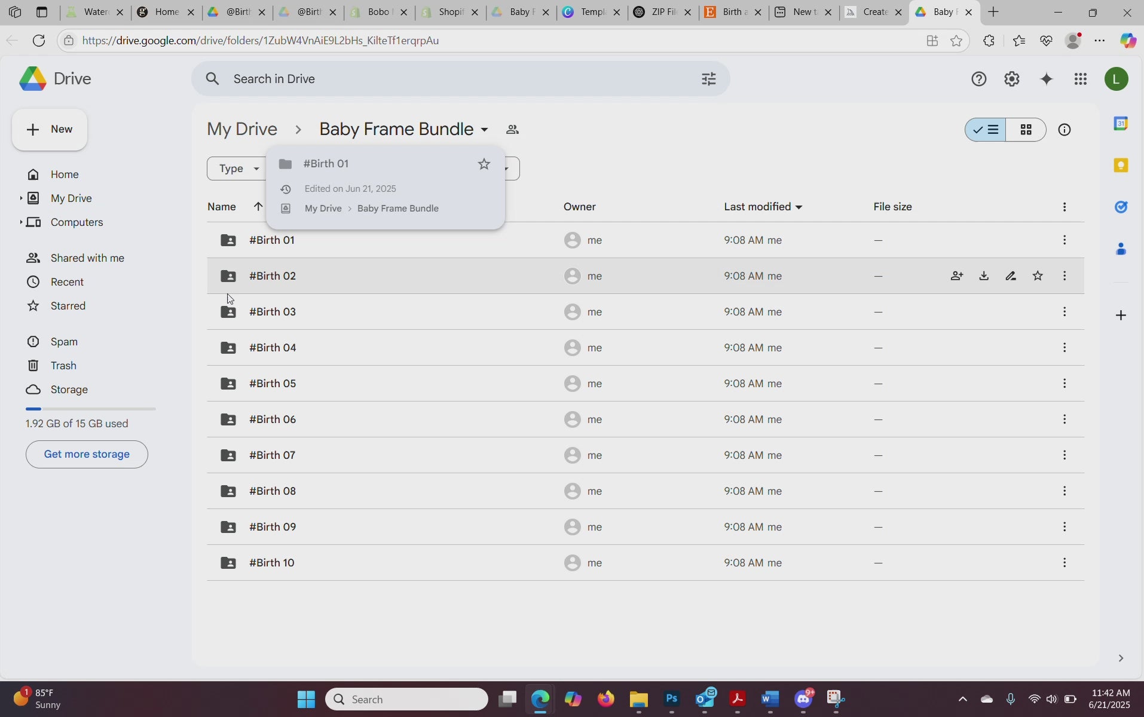Show folder details info icon
Viewport: 1144px width, 717px height.
click(1065, 130)
